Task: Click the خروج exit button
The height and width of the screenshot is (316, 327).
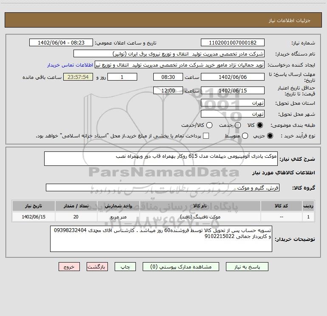Action: point(69,267)
